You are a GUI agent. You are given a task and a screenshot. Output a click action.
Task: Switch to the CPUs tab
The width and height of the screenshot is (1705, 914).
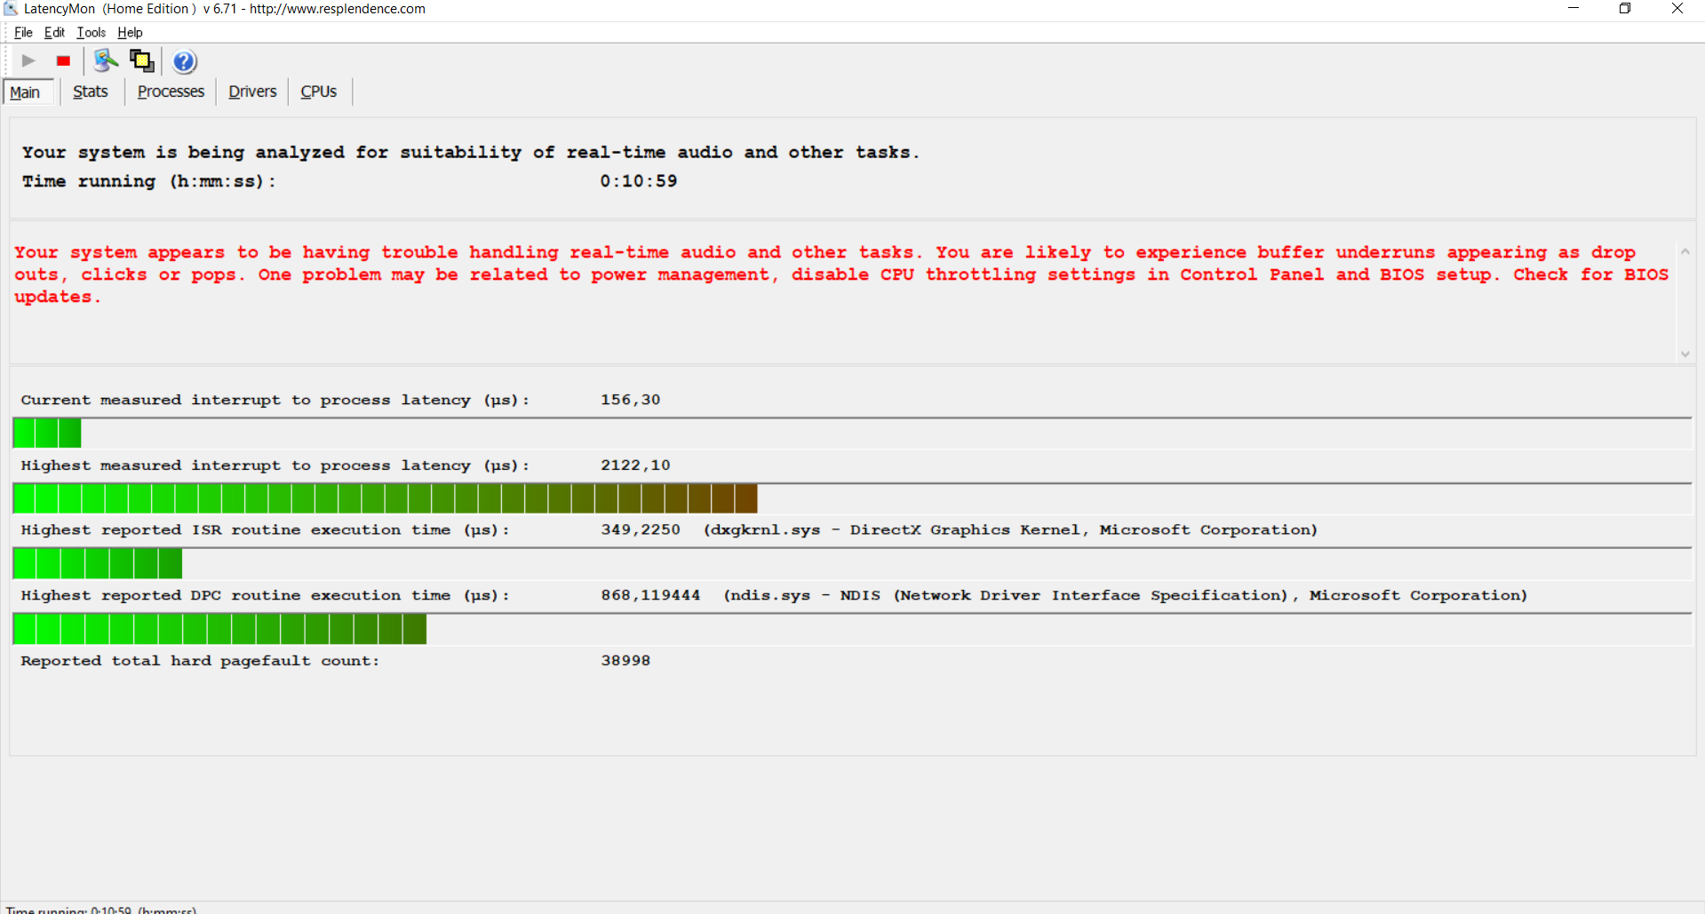(x=318, y=91)
